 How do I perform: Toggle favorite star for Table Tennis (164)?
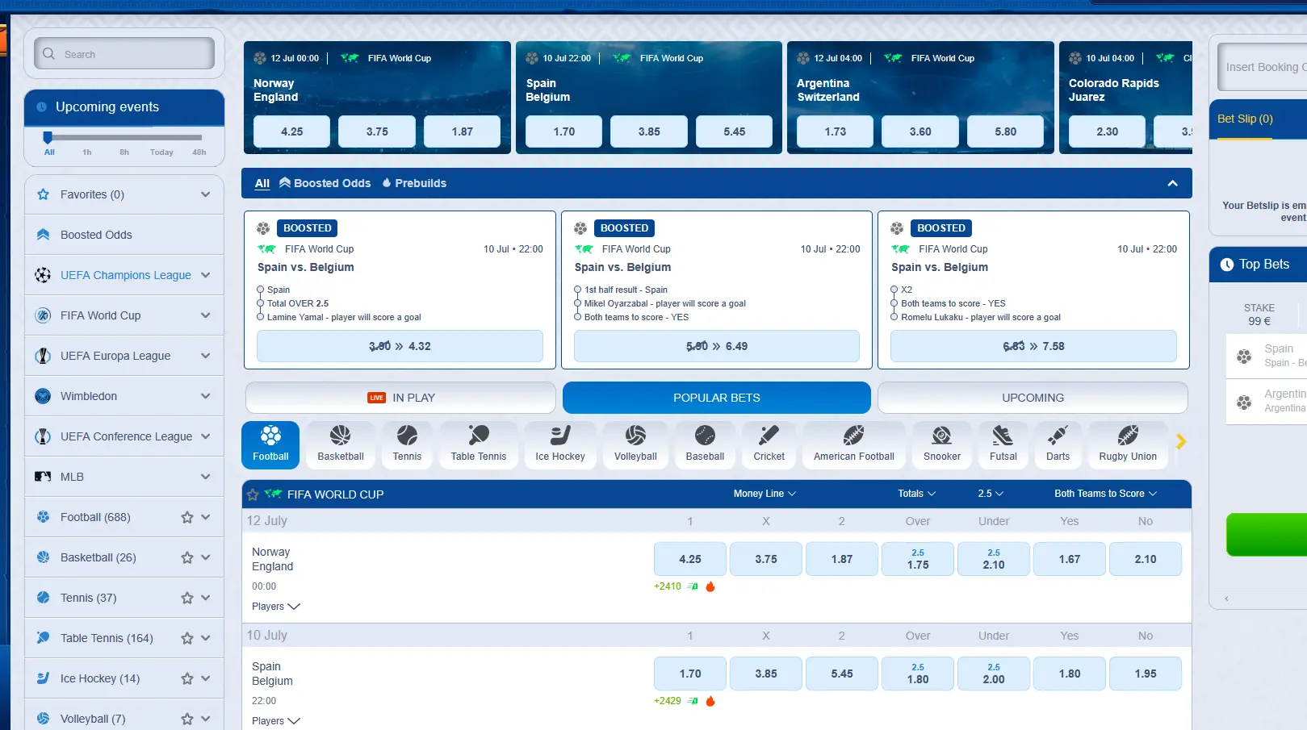pos(187,638)
